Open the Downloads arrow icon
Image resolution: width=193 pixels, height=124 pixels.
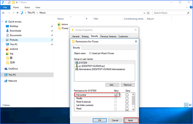7,31
